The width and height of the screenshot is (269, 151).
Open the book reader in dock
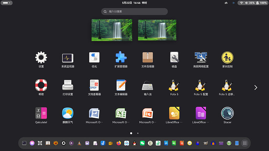tap(48, 143)
